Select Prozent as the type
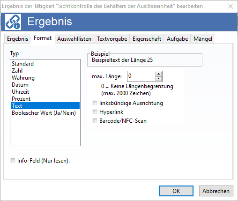This screenshot has height=201, width=238. (x=45, y=99)
